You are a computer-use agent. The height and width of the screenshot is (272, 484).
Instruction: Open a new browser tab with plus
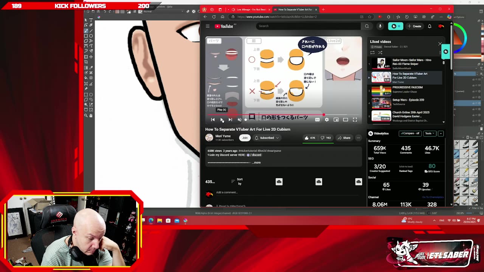(x=323, y=9)
